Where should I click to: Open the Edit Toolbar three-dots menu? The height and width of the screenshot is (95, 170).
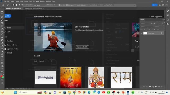pyautogui.click(x=2, y=72)
